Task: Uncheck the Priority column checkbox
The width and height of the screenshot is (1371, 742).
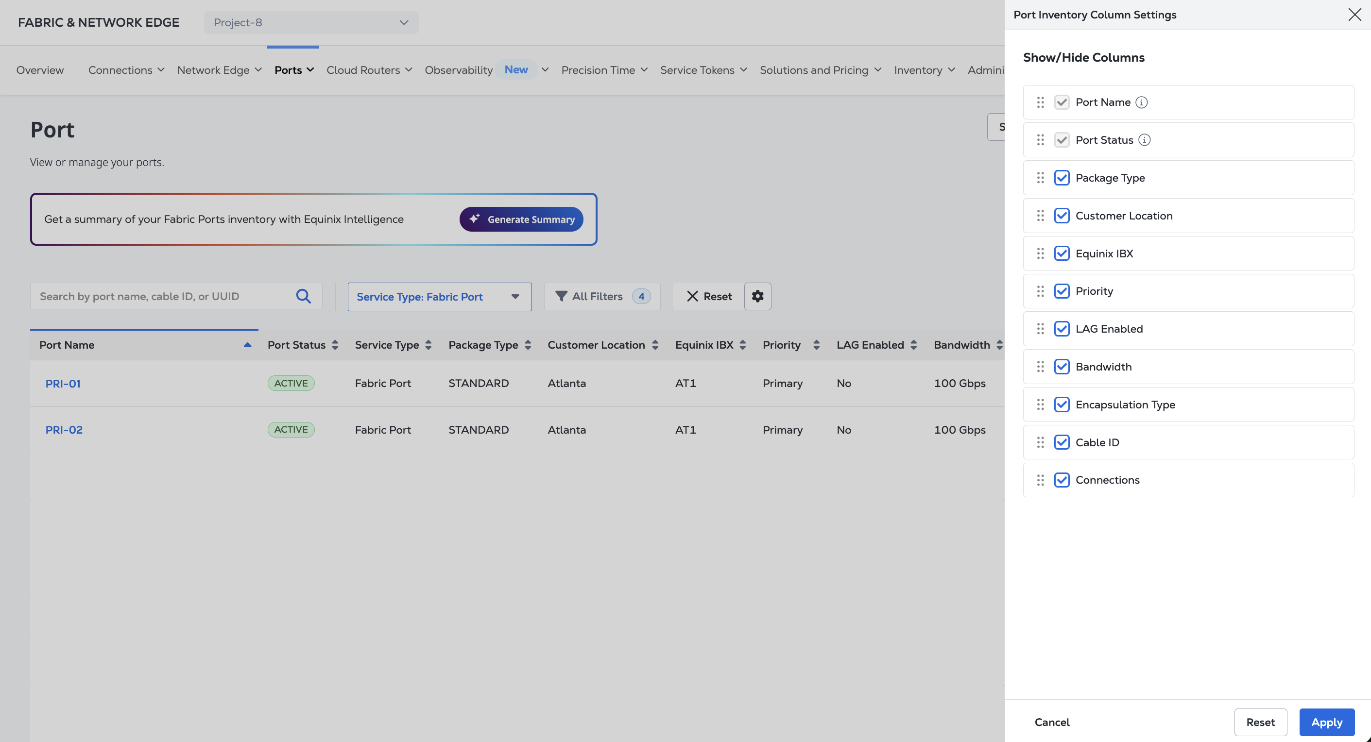Action: click(x=1062, y=291)
